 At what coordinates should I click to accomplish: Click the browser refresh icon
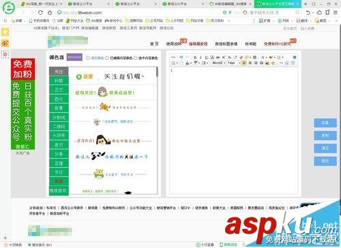[40, 12]
